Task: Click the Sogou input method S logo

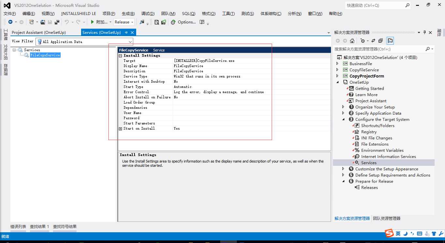Action: (389, 233)
